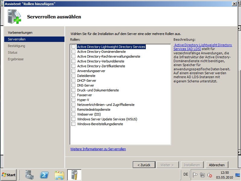The width and height of the screenshot is (241, 181).
Task: Select Active Directory-Zertifikatdienste label
Action: click(x=101, y=66)
